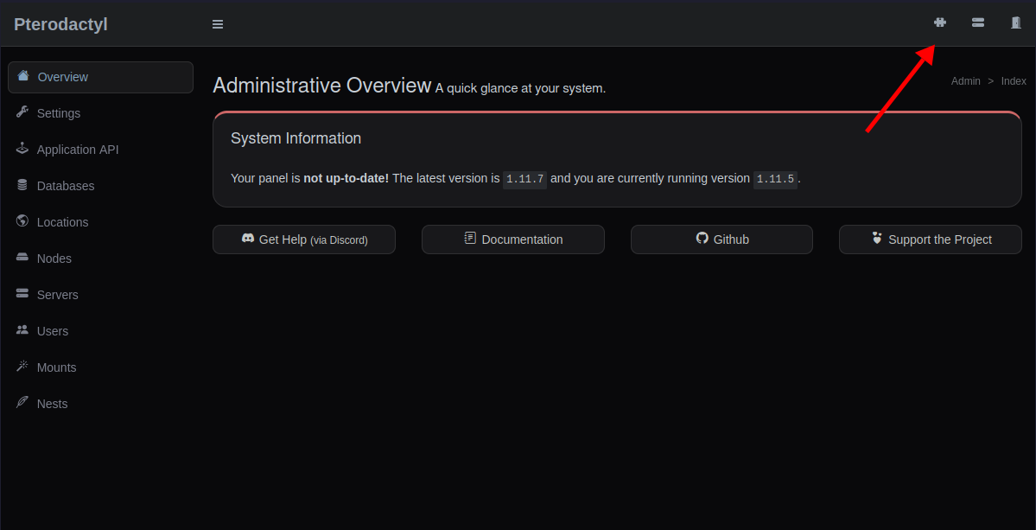Screen dimensions: 1036x530
Task: Click the Administrative Overview page title
Action: (321, 86)
